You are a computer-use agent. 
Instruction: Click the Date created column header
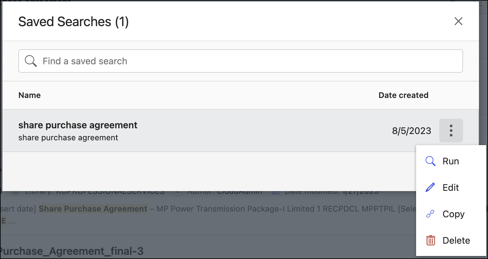point(403,95)
